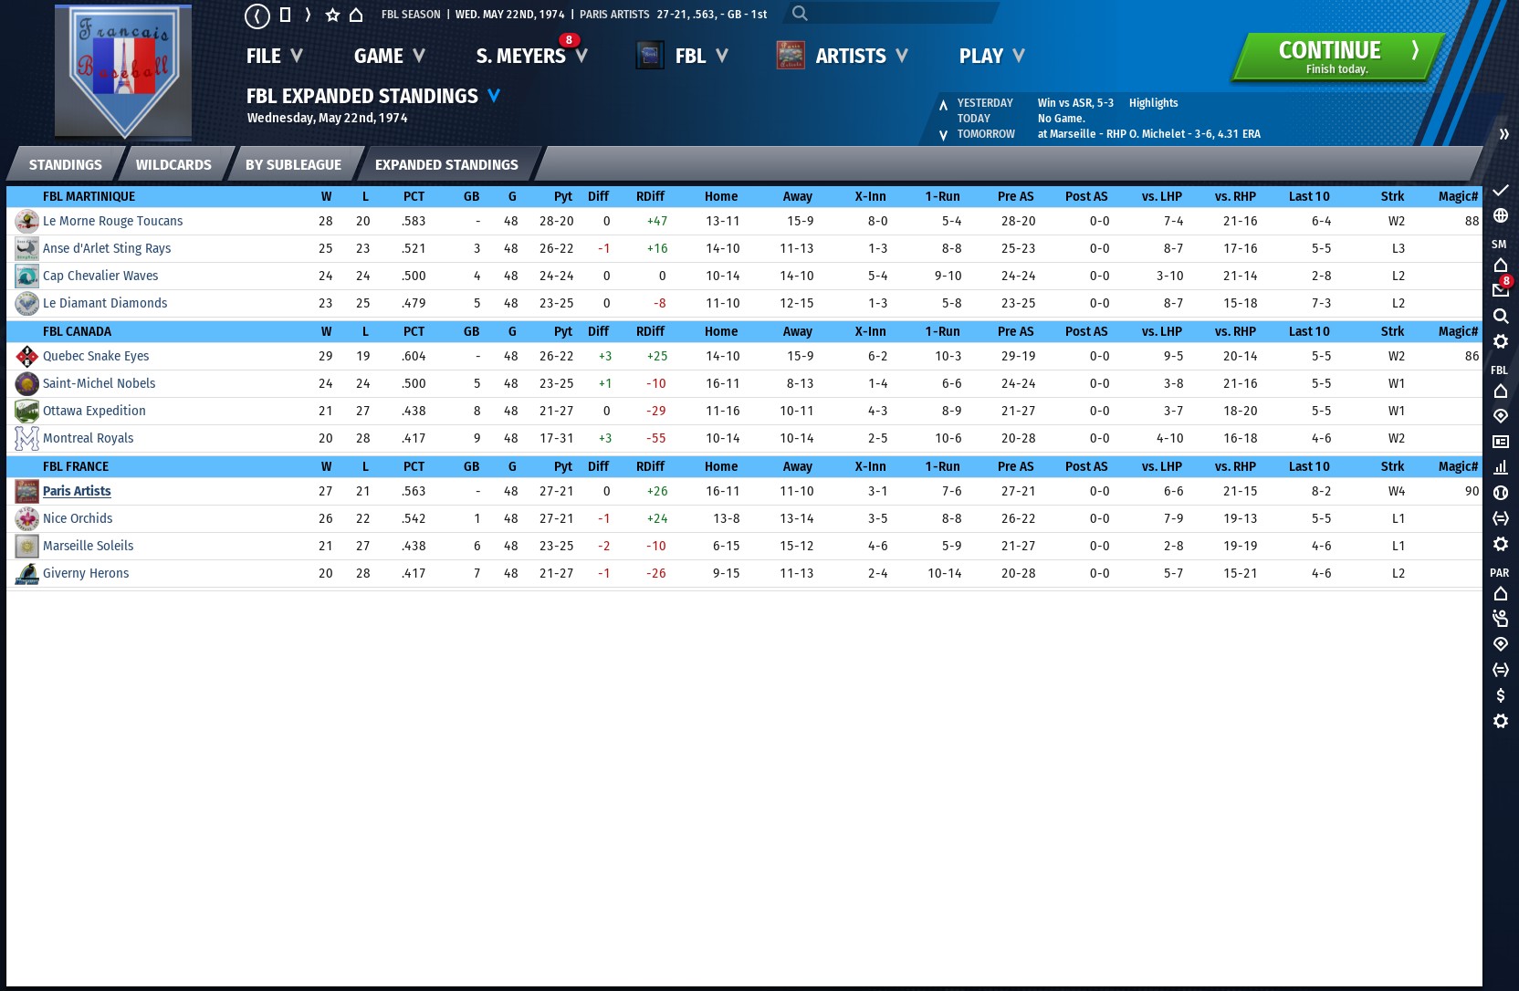This screenshot has width=1519, height=991.
Task: Open the FBL home icon in sidebar
Action: click(1500, 391)
